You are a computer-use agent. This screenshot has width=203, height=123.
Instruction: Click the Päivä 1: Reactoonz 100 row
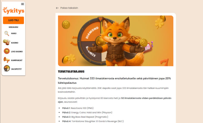tap(78, 108)
